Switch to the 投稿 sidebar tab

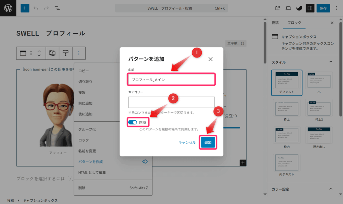275,22
